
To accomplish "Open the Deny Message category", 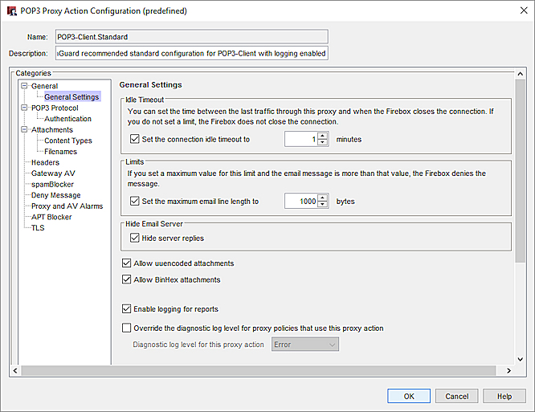I will (x=56, y=195).
